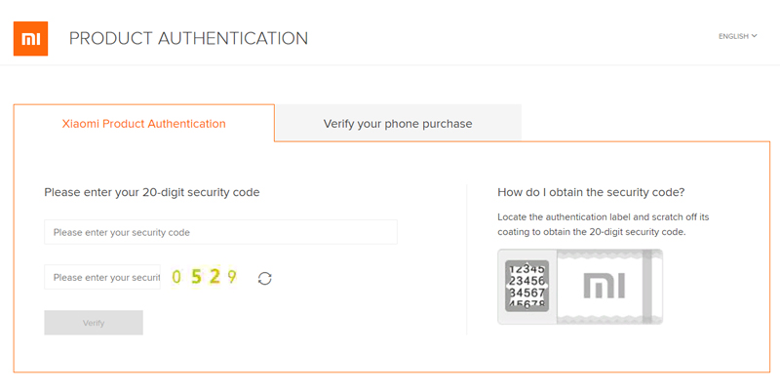Click the digit 5 in the captcha
780x390 pixels.
196,277
